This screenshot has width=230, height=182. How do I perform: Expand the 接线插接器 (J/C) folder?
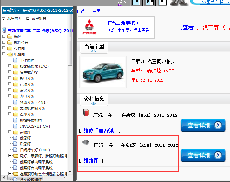(10, 66)
